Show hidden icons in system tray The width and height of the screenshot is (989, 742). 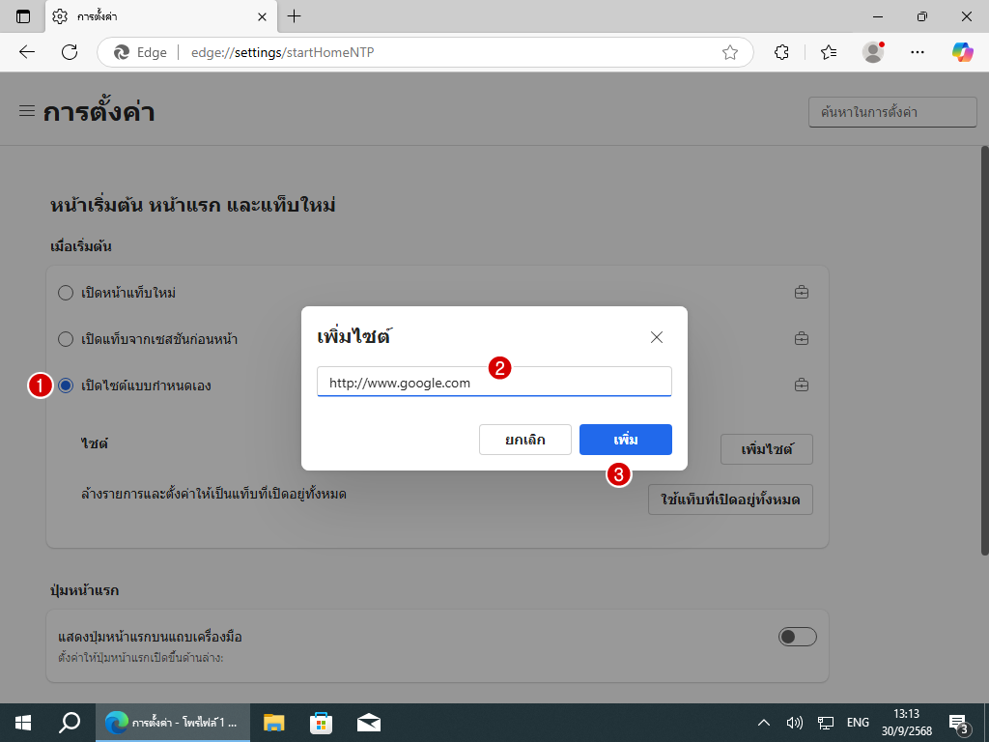[763, 723]
